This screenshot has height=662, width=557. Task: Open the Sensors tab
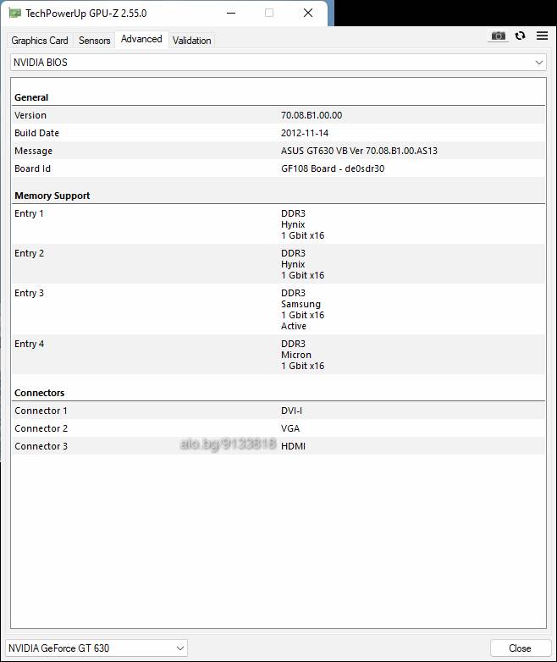94,41
